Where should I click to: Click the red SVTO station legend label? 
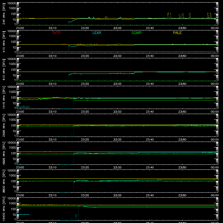click(57, 33)
